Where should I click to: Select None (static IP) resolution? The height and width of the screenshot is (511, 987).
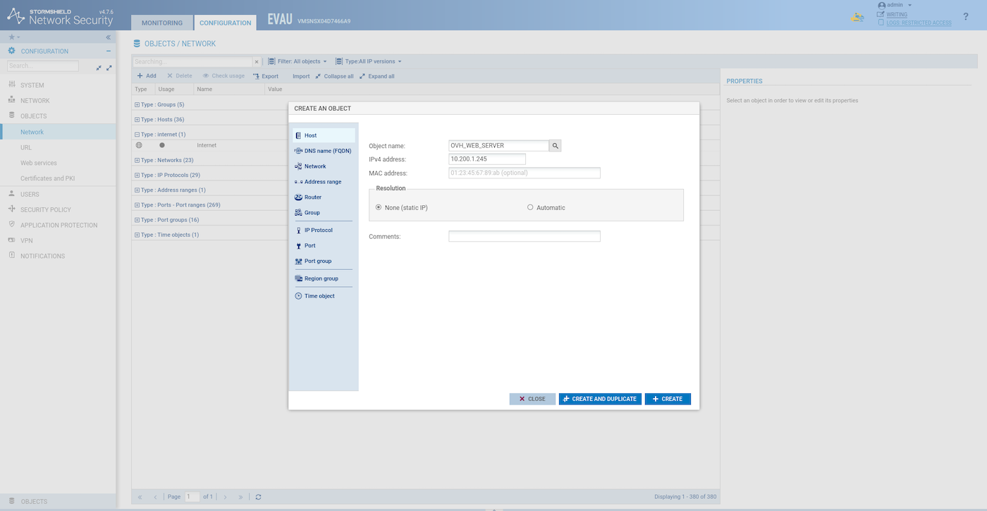[x=379, y=208]
